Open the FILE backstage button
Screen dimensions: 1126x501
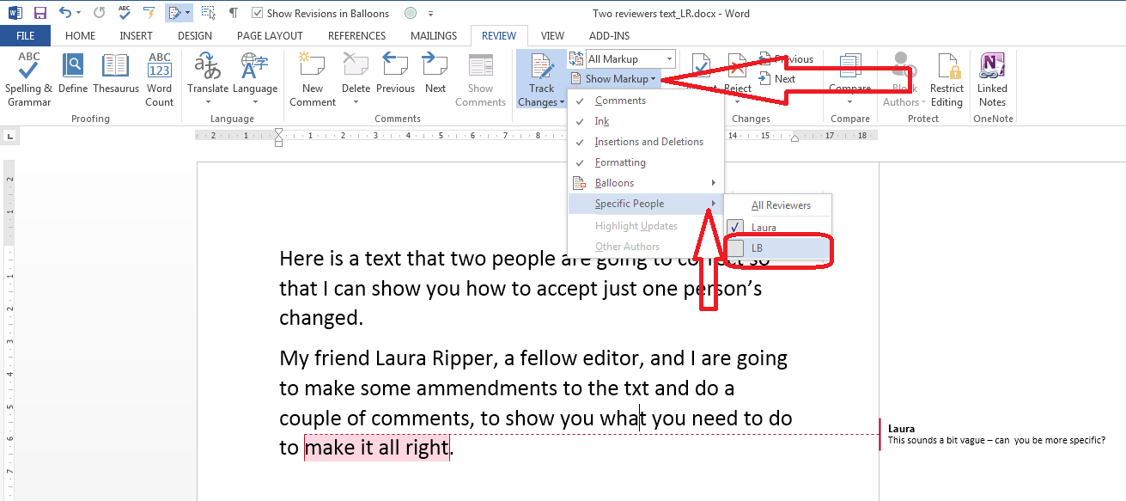coord(25,36)
